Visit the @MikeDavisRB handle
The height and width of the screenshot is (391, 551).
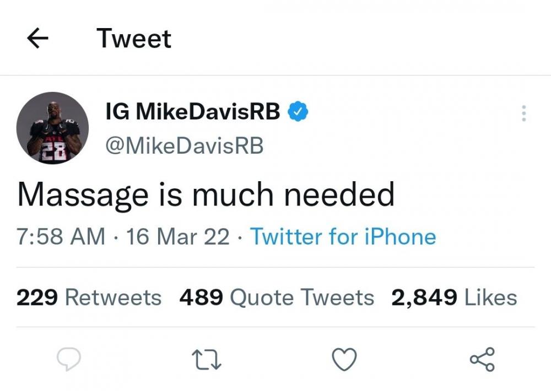[184, 146]
